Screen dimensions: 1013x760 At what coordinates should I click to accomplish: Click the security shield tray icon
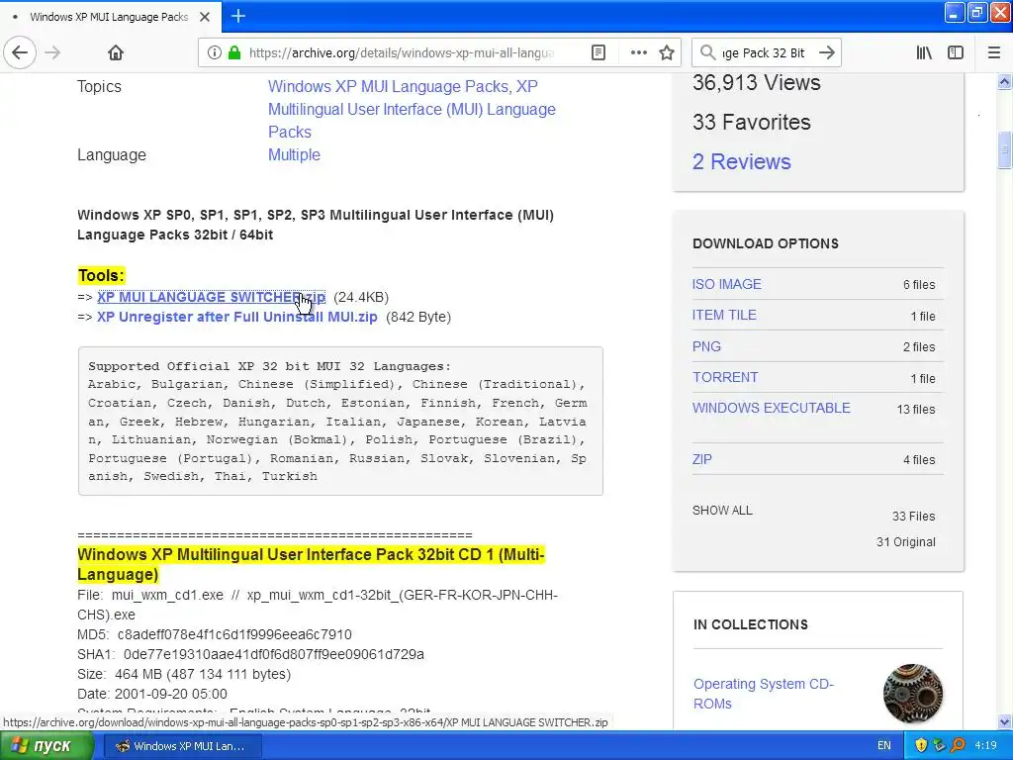coord(921,746)
